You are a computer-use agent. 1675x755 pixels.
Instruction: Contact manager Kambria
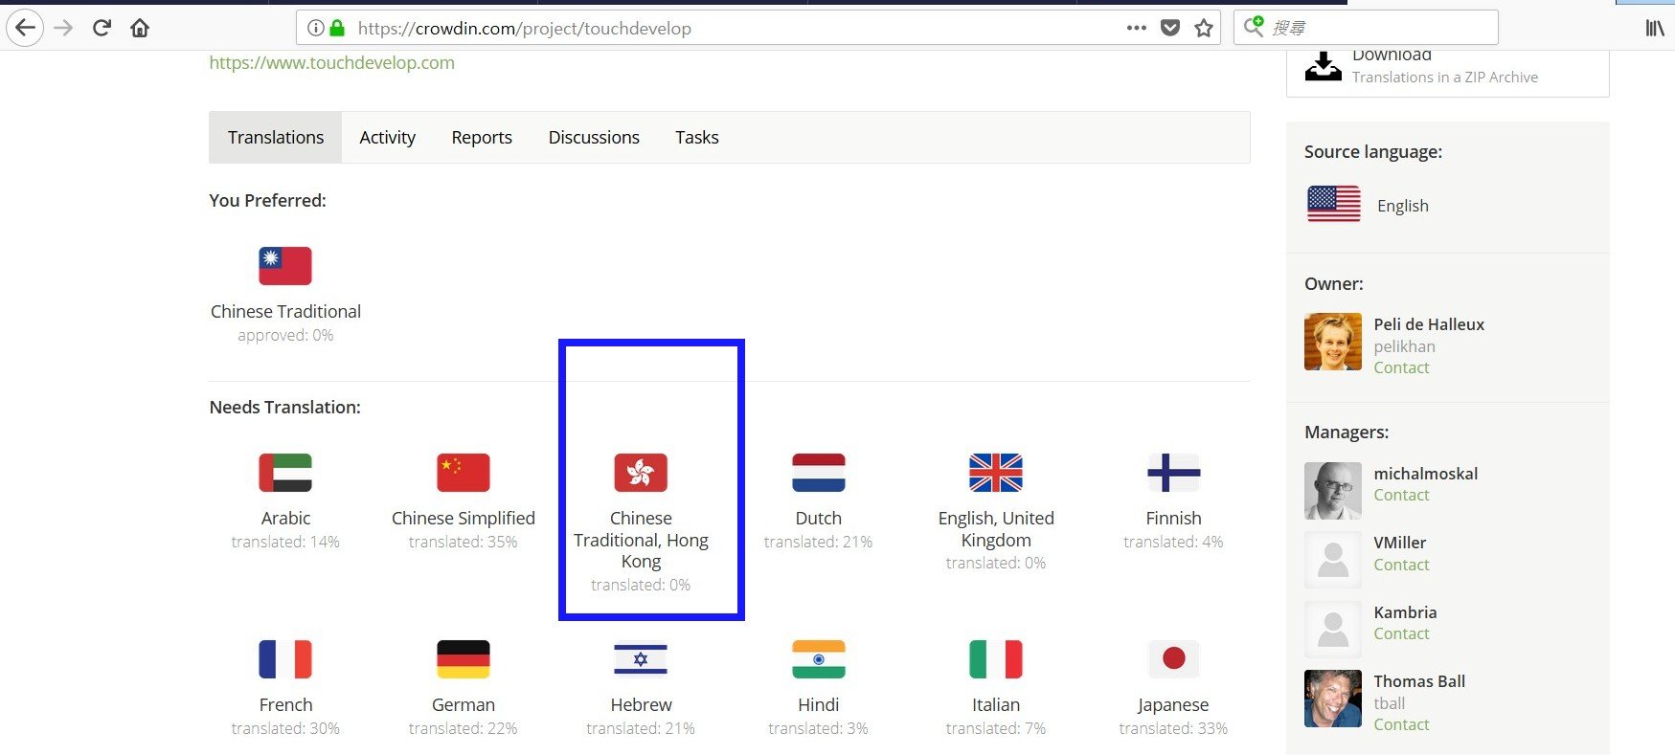click(1401, 634)
